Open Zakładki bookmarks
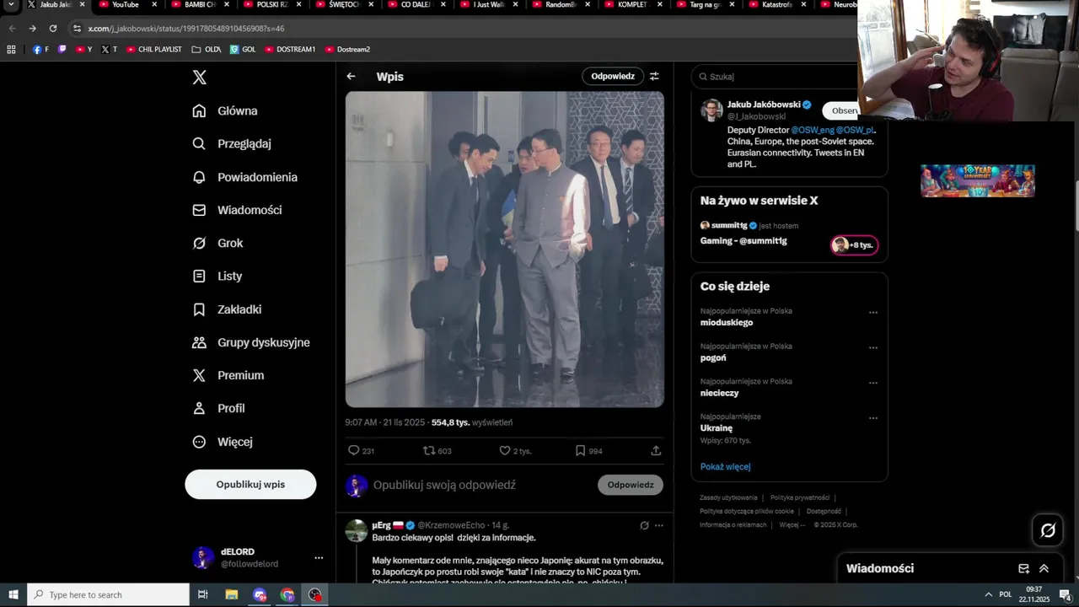The image size is (1079, 607). [227, 309]
